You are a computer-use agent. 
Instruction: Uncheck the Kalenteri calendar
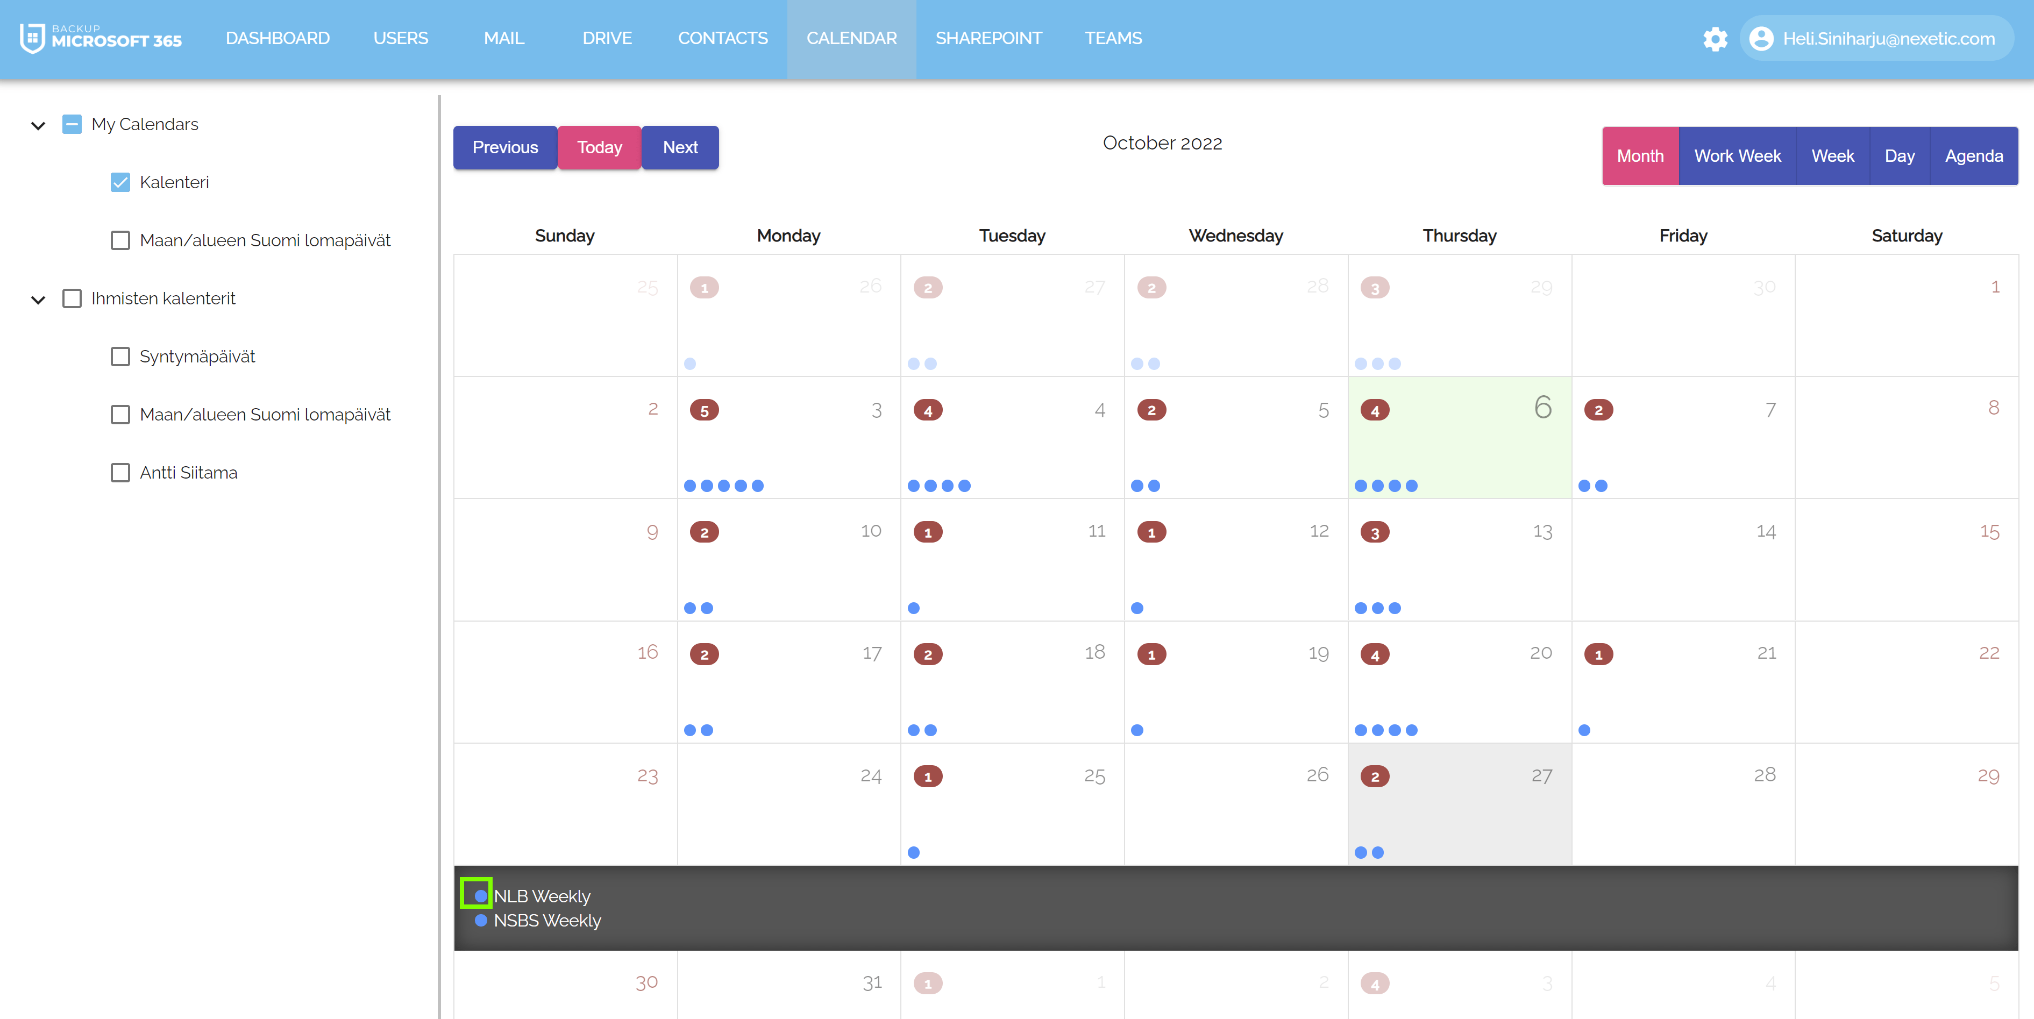coord(120,182)
